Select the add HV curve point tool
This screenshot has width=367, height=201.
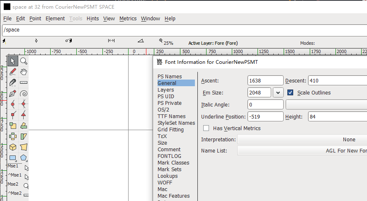tap(23, 104)
